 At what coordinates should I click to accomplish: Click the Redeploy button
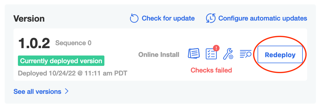280,54
